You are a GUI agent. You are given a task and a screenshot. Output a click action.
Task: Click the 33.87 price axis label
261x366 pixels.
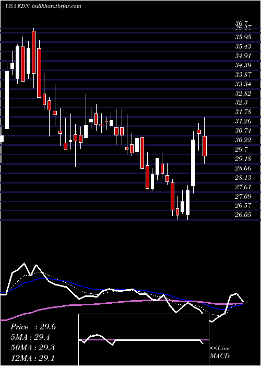pyautogui.click(x=243, y=75)
